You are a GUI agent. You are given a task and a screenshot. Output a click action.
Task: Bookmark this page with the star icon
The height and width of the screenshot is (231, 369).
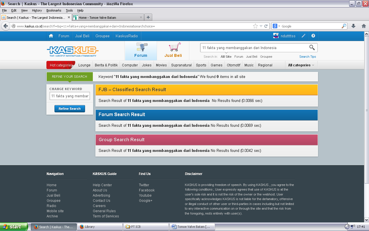[x=255, y=26]
